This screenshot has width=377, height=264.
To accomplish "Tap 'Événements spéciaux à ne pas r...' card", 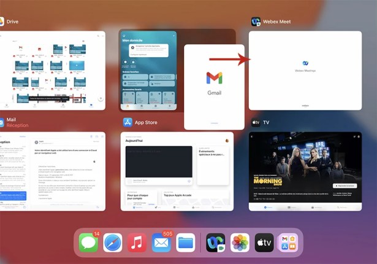I will point(213,166).
